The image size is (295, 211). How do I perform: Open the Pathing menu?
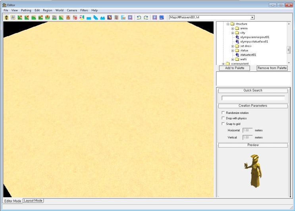[26, 10]
